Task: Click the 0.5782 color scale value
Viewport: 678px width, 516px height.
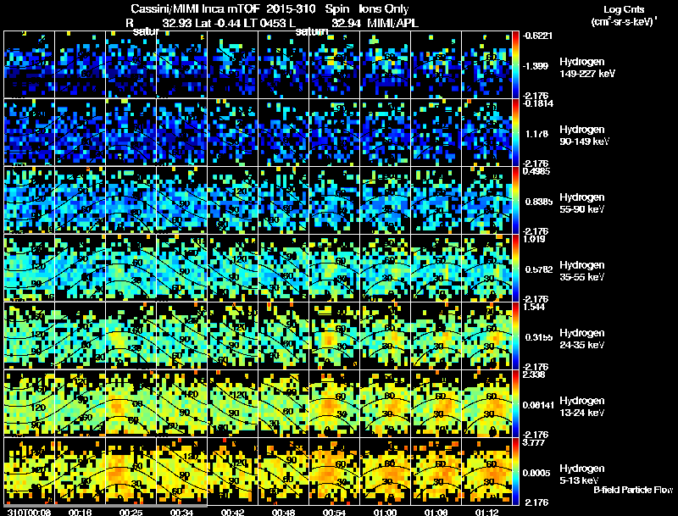Action: pyautogui.click(x=539, y=269)
